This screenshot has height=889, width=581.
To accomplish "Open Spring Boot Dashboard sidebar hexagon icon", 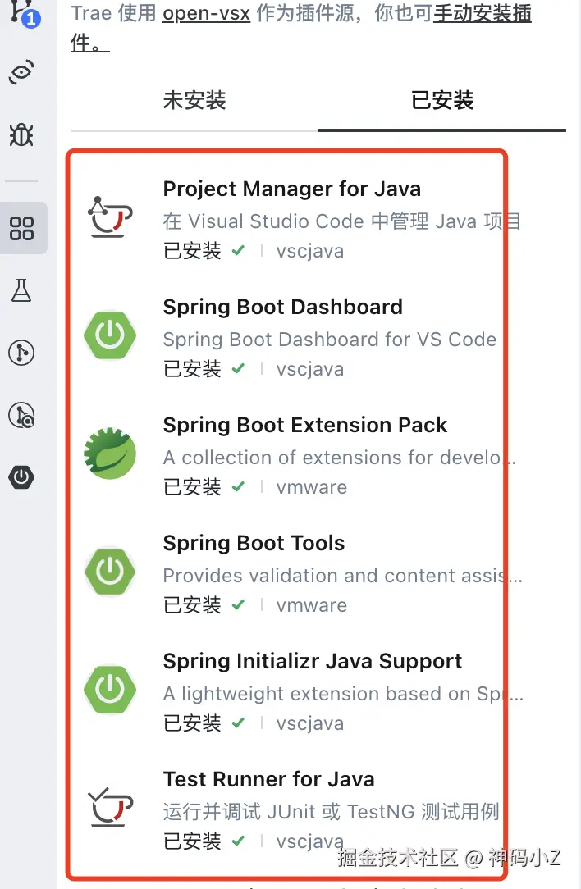I will tap(22, 477).
